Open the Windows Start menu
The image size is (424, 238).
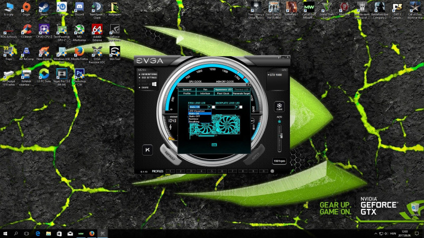[x=5, y=233]
